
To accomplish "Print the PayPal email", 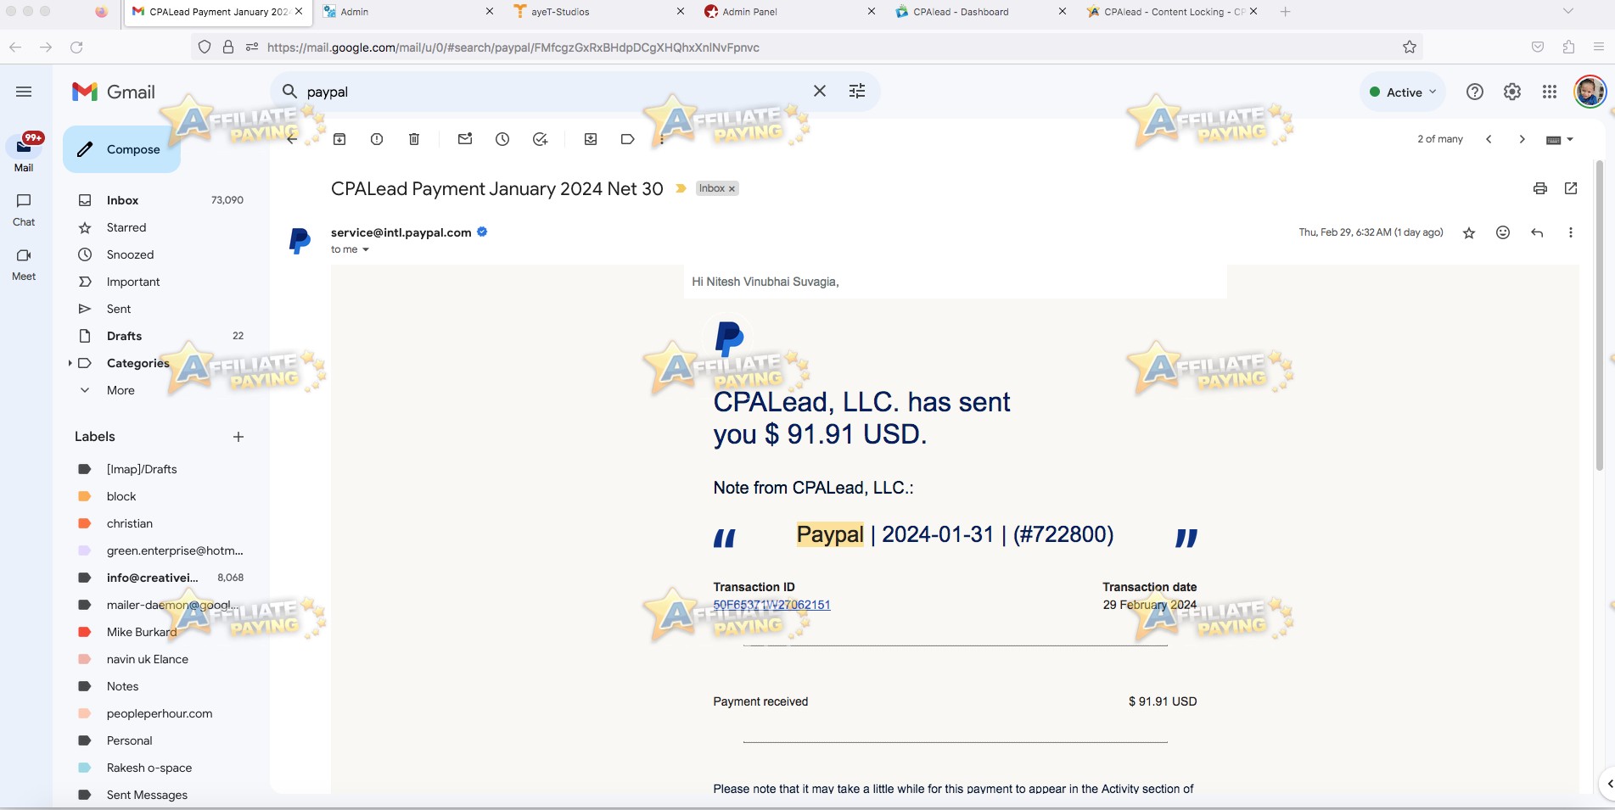I will 1539,188.
